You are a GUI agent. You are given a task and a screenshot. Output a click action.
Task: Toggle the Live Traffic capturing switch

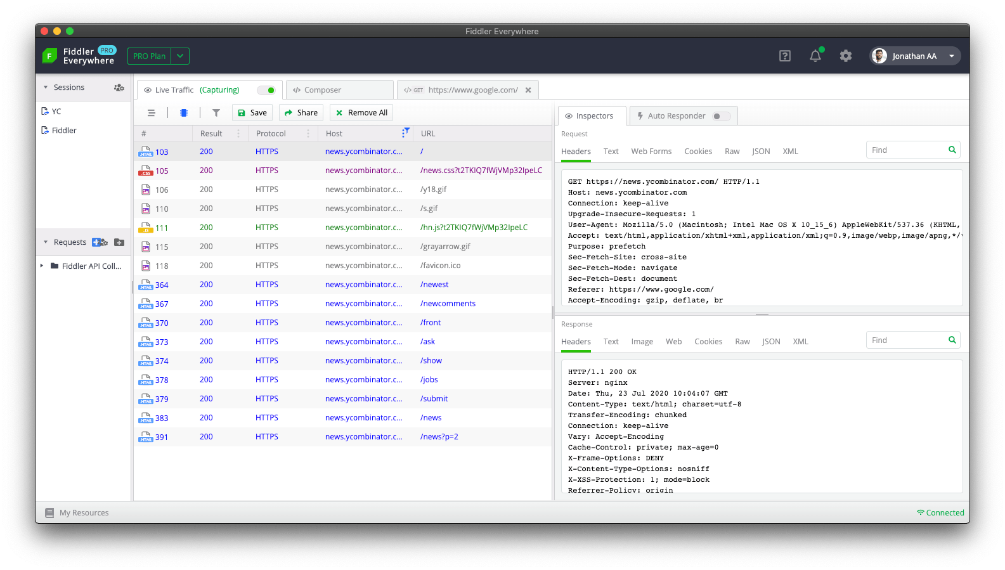click(x=266, y=90)
